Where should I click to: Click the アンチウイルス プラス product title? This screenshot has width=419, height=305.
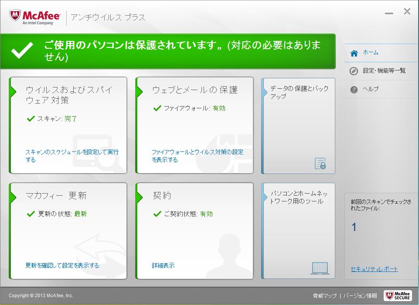tap(108, 17)
